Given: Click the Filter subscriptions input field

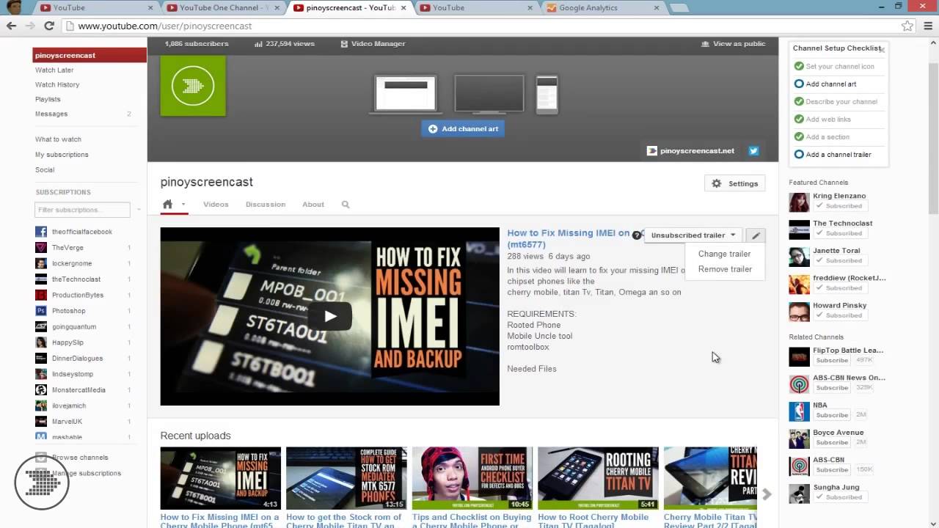Looking at the screenshot, I should pos(82,210).
